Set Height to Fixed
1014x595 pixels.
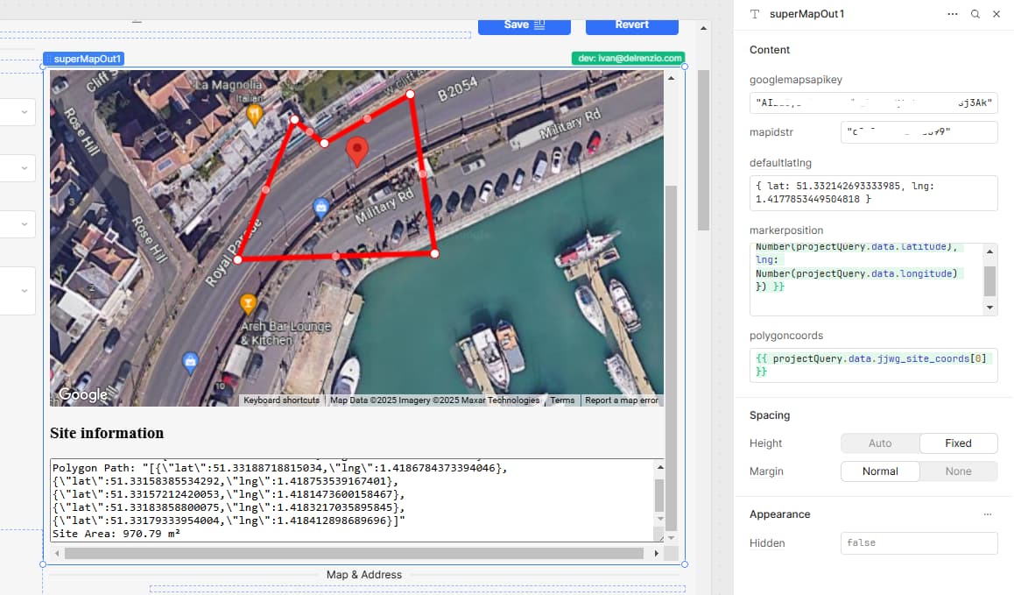[958, 443]
